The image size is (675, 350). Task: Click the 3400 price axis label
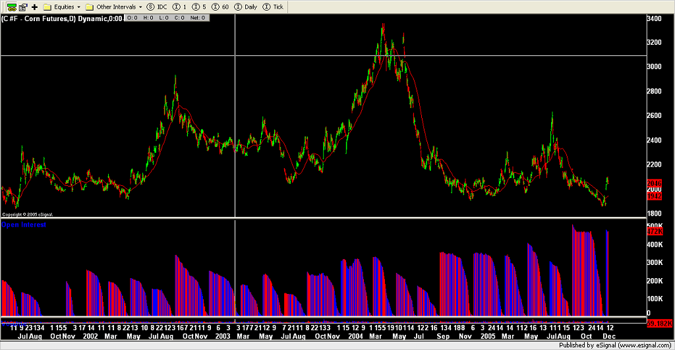point(655,18)
